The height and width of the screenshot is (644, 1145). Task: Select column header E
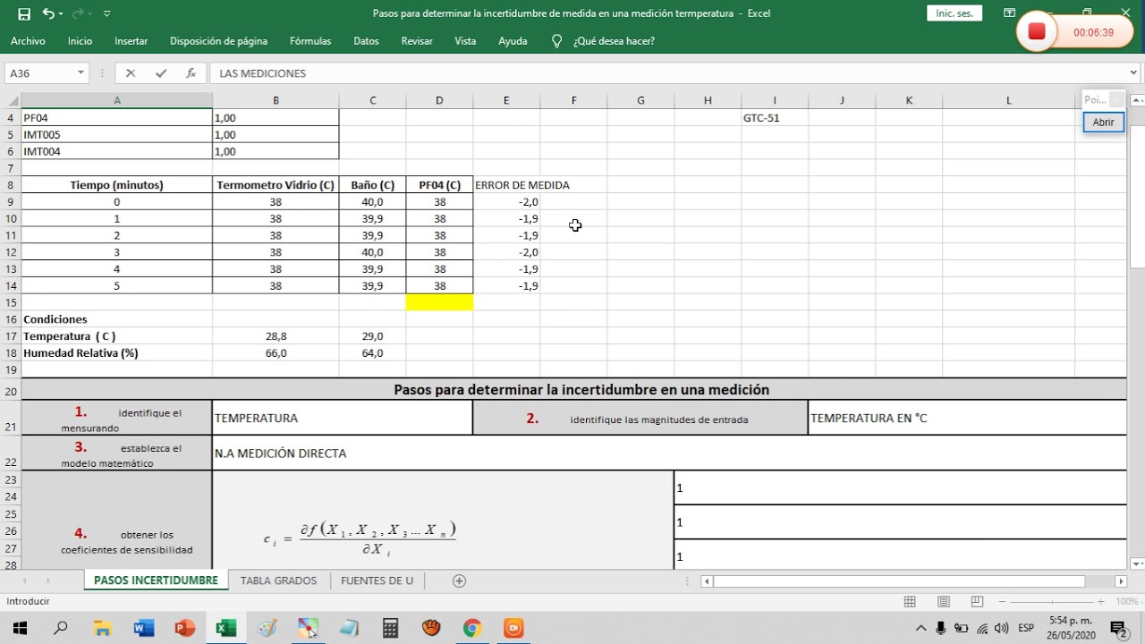coord(506,100)
